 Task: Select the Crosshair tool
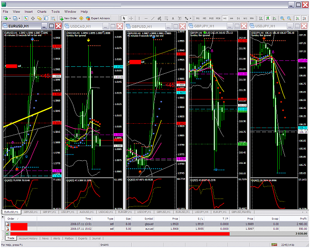pyautogui.click(x=131, y=18)
